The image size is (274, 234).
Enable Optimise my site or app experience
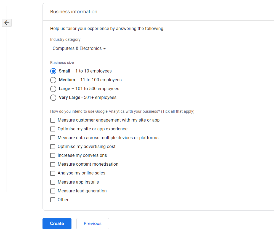point(53,129)
